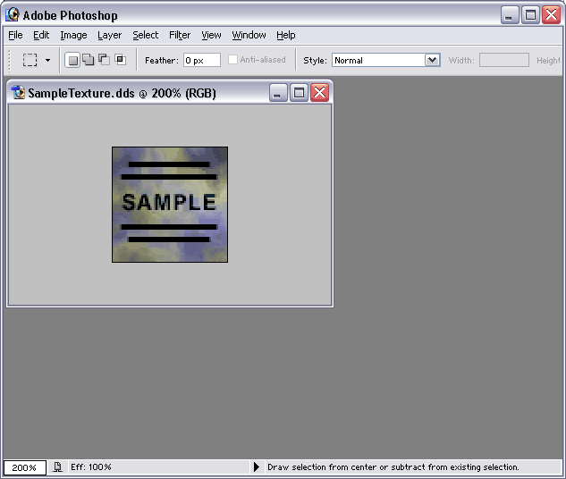This screenshot has width=566, height=479.
Task: Select the rectangular marquee tool icon
Action: 30,60
